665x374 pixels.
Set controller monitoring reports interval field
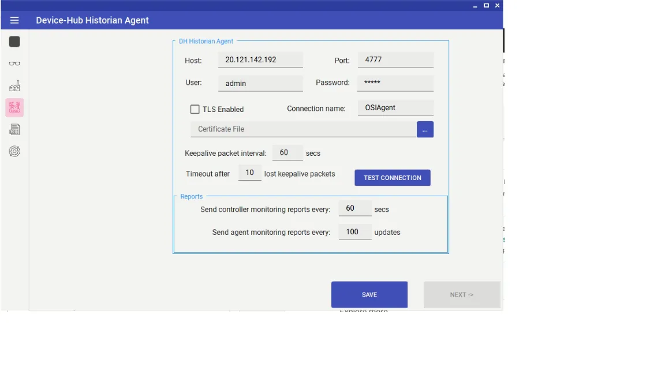(x=355, y=208)
